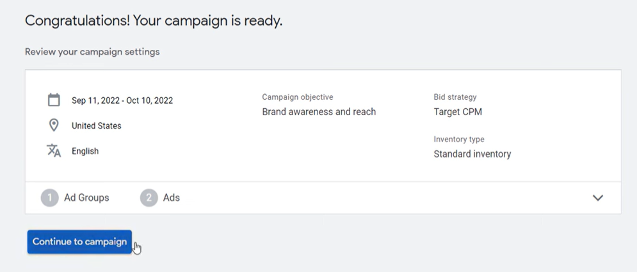This screenshot has height=272, width=637.
Task: Select the Sep 11 - Oct 10 date range
Action: [x=122, y=100]
